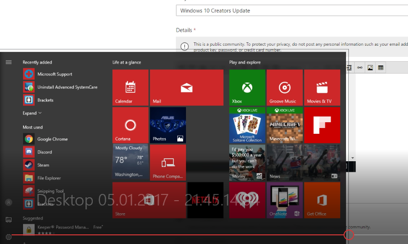The width and height of the screenshot is (408, 244).
Task: Open the News tile
Action: [x=303, y=163]
